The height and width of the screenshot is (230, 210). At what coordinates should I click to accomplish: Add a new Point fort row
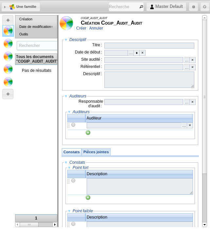coord(88,198)
